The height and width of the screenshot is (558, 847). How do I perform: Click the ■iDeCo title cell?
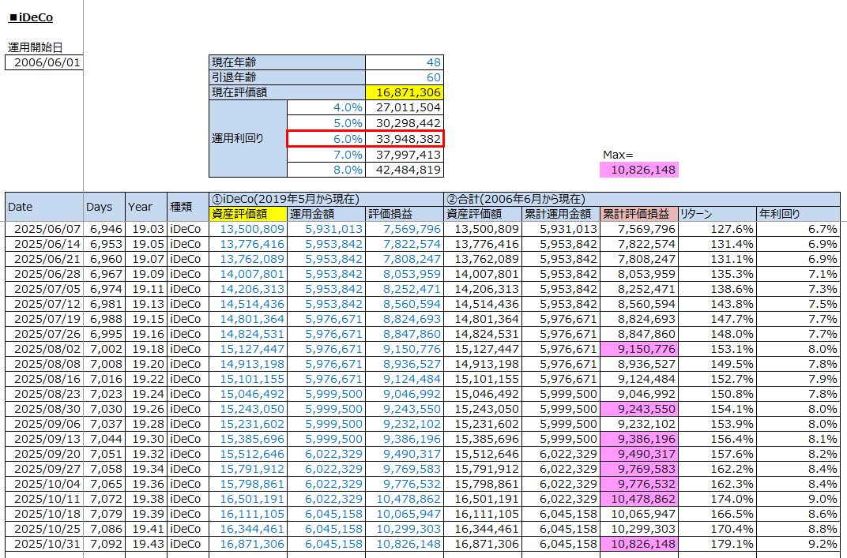(x=30, y=17)
